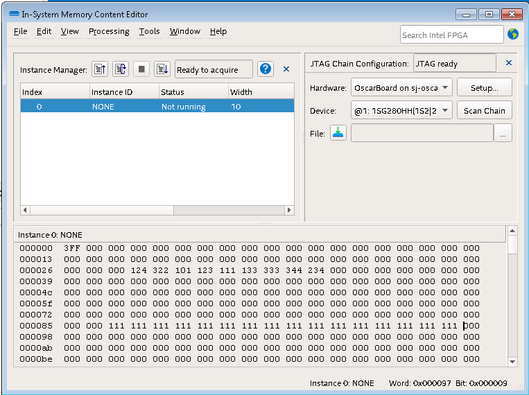Close the Instance Manager panel with X
Image resolution: width=529 pixels, height=395 pixels.
pos(286,69)
